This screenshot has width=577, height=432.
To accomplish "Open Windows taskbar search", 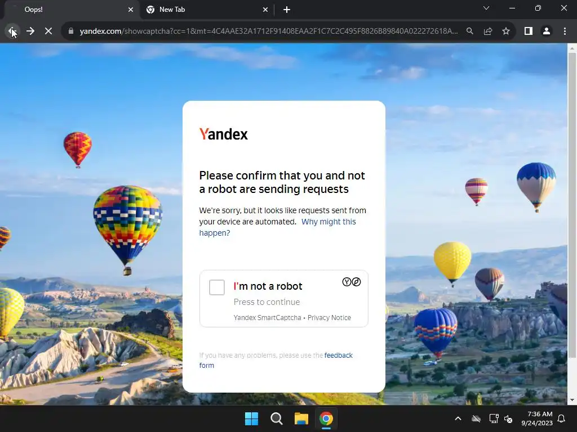I will [x=276, y=418].
